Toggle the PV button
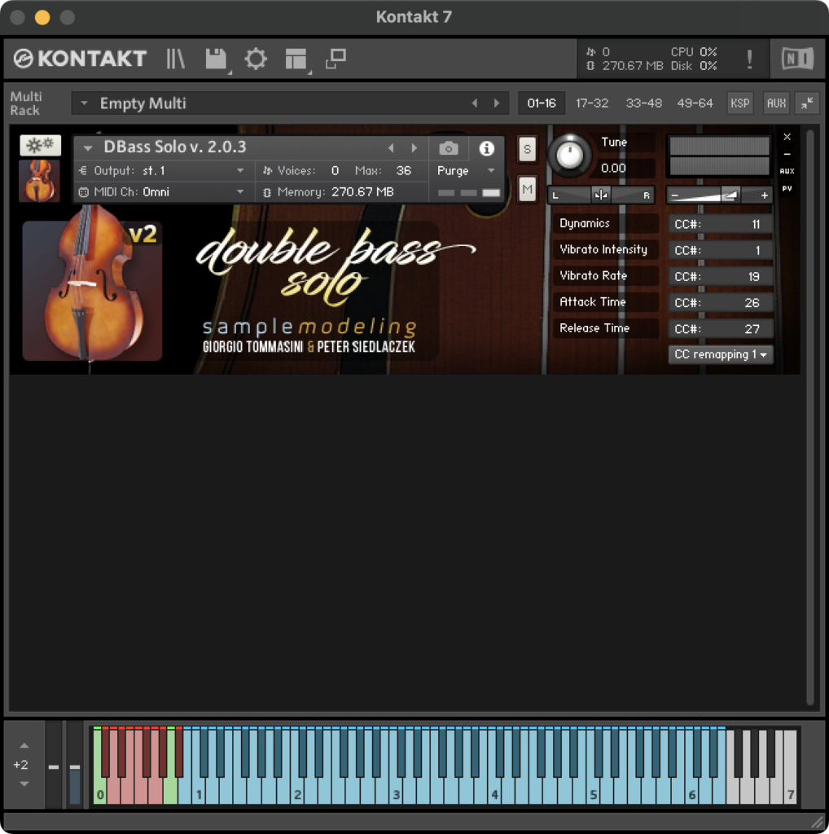This screenshot has height=834, width=829. pyautogui.click(x=787, y=188)
